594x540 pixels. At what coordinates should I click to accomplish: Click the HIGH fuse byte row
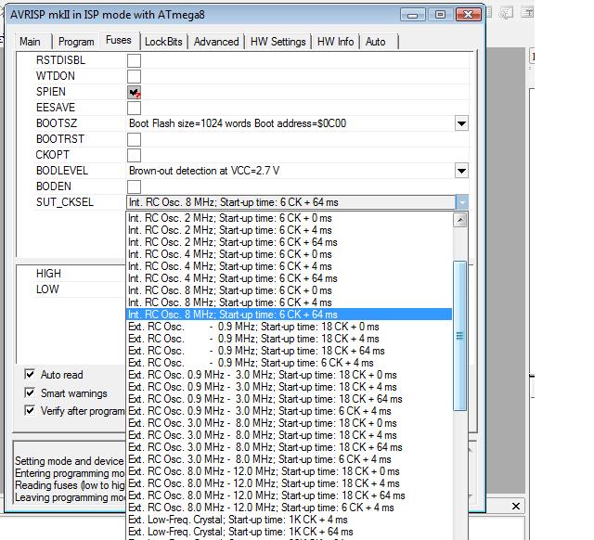81,274
